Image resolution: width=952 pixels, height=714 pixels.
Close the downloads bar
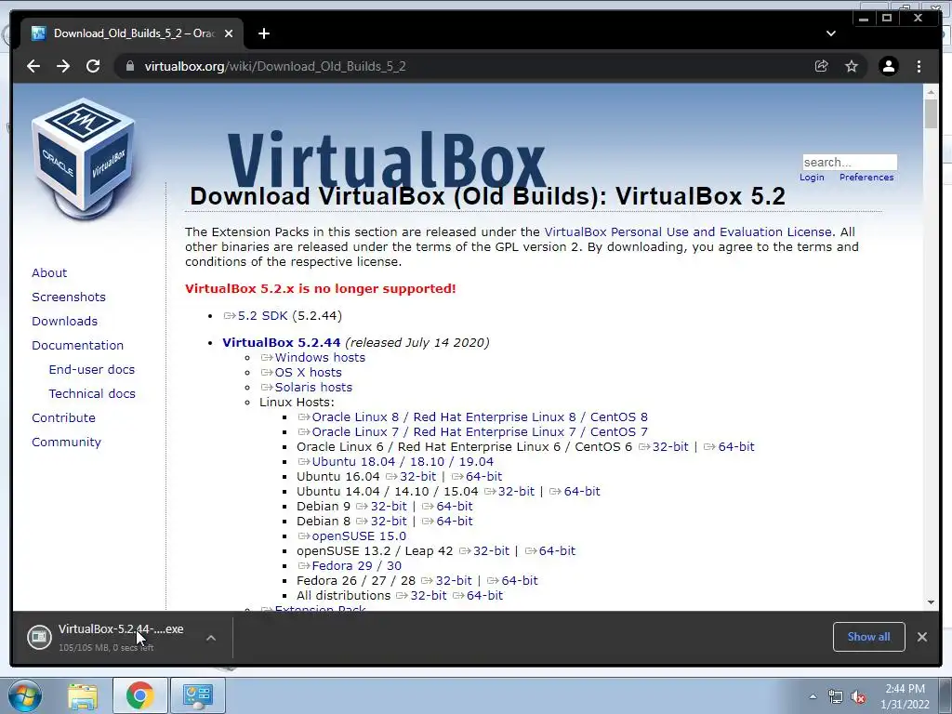(x=922, y=637)
